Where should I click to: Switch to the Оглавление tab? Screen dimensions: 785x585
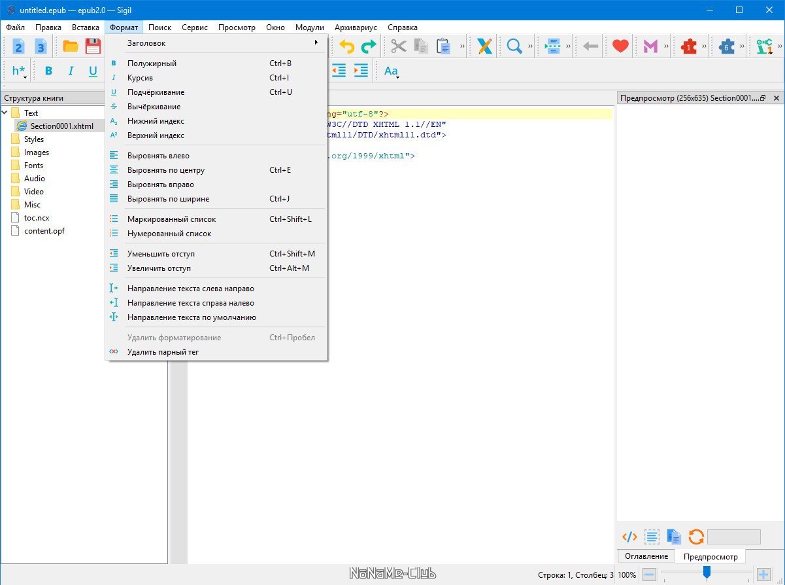pos(646,556)
